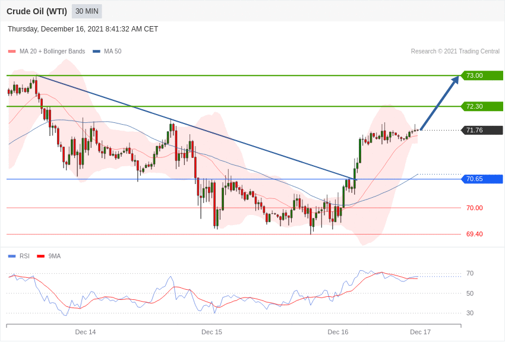This screenshot has height=342, width=505.
Task: Click the chart timestamp Thursday, December 16, 2021
Action: click(x=83, y=29)
